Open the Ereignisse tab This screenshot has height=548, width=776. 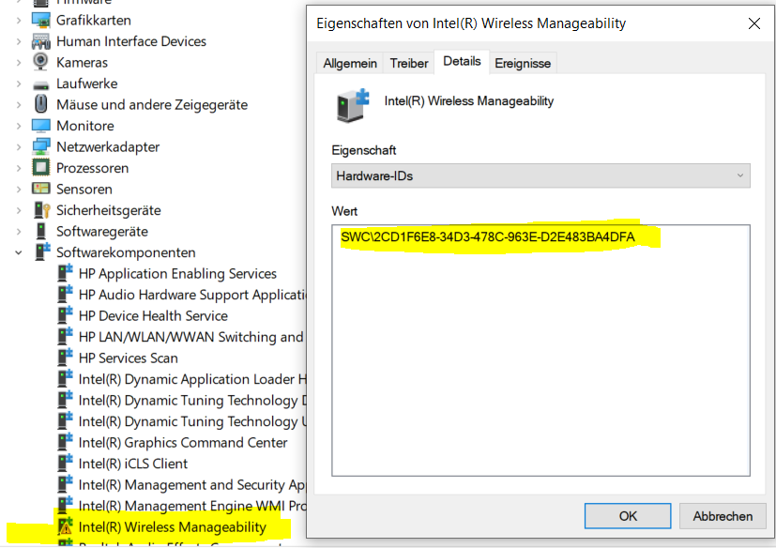[x=524, y=63]
